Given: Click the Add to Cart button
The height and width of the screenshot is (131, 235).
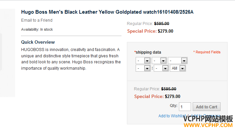Looking at the screenshot, I should click(206, 107).
